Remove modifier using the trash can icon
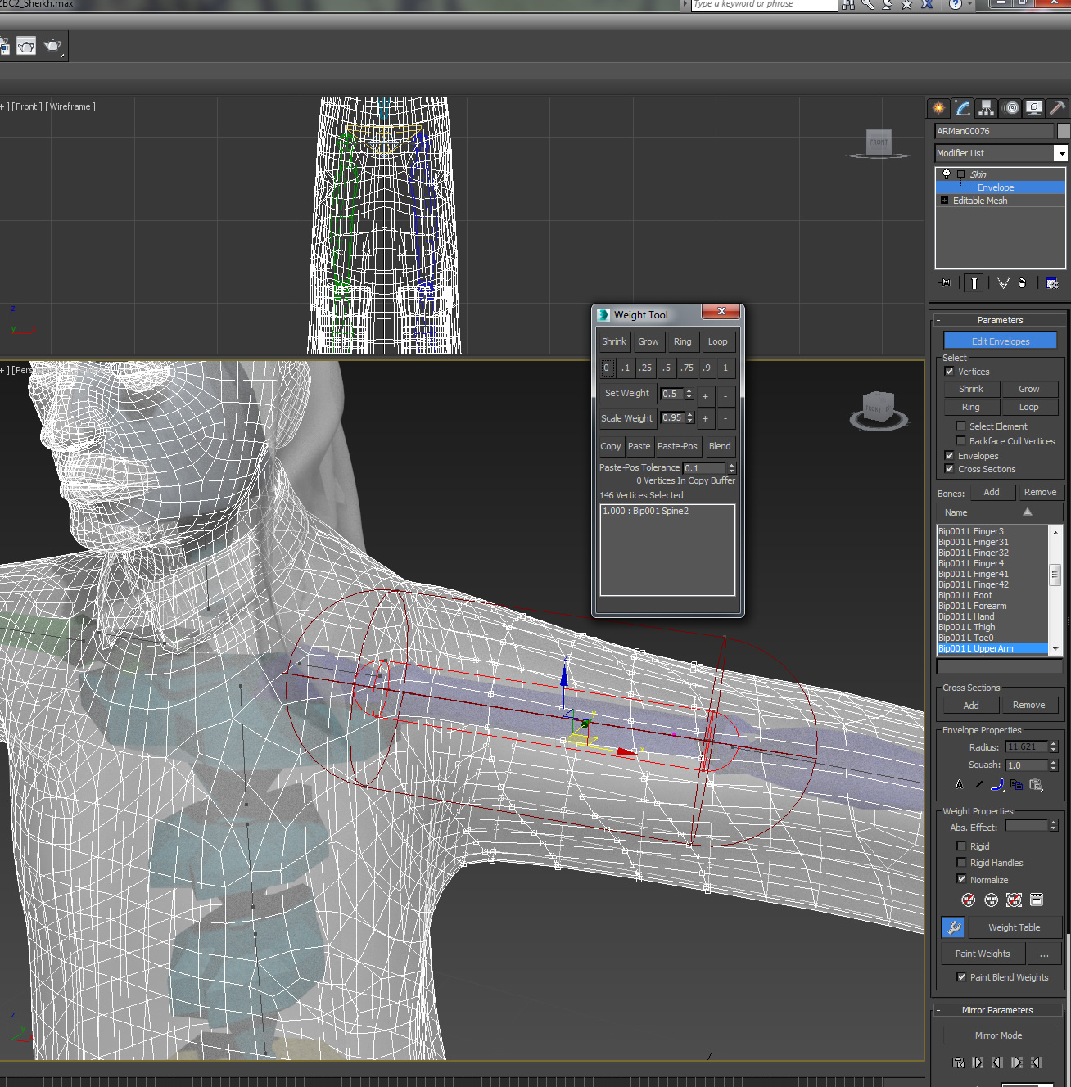Screen dimensions: 1071x1087 pos(1022,282)
